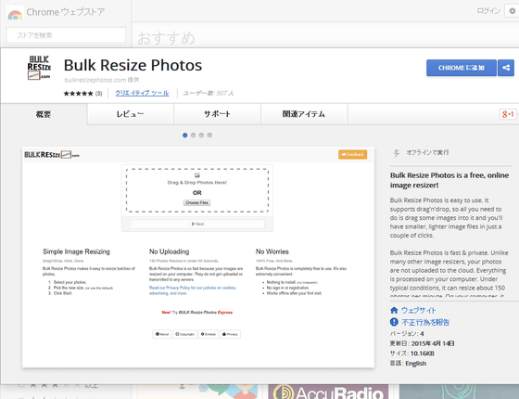519x399 pixels.
Task: Click the Feedback button in the screenshot
Action: 352,154
